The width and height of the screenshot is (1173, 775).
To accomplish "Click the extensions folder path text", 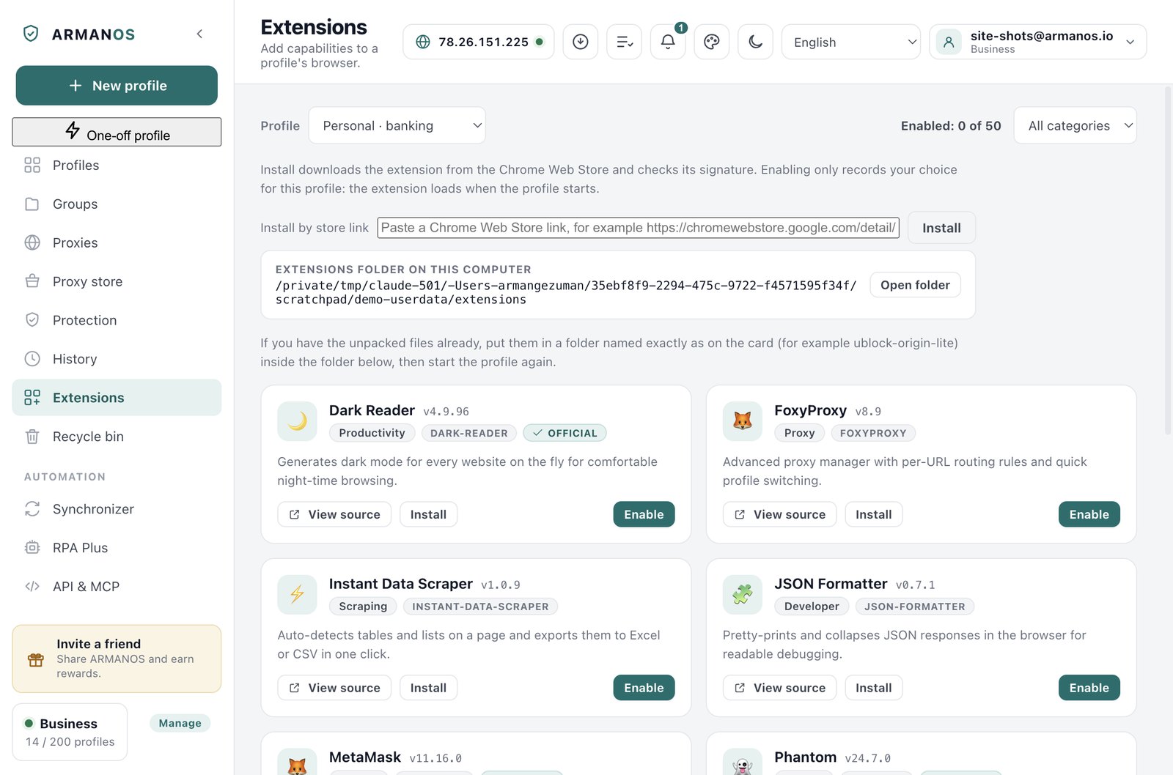I will (x=566, y=292).
